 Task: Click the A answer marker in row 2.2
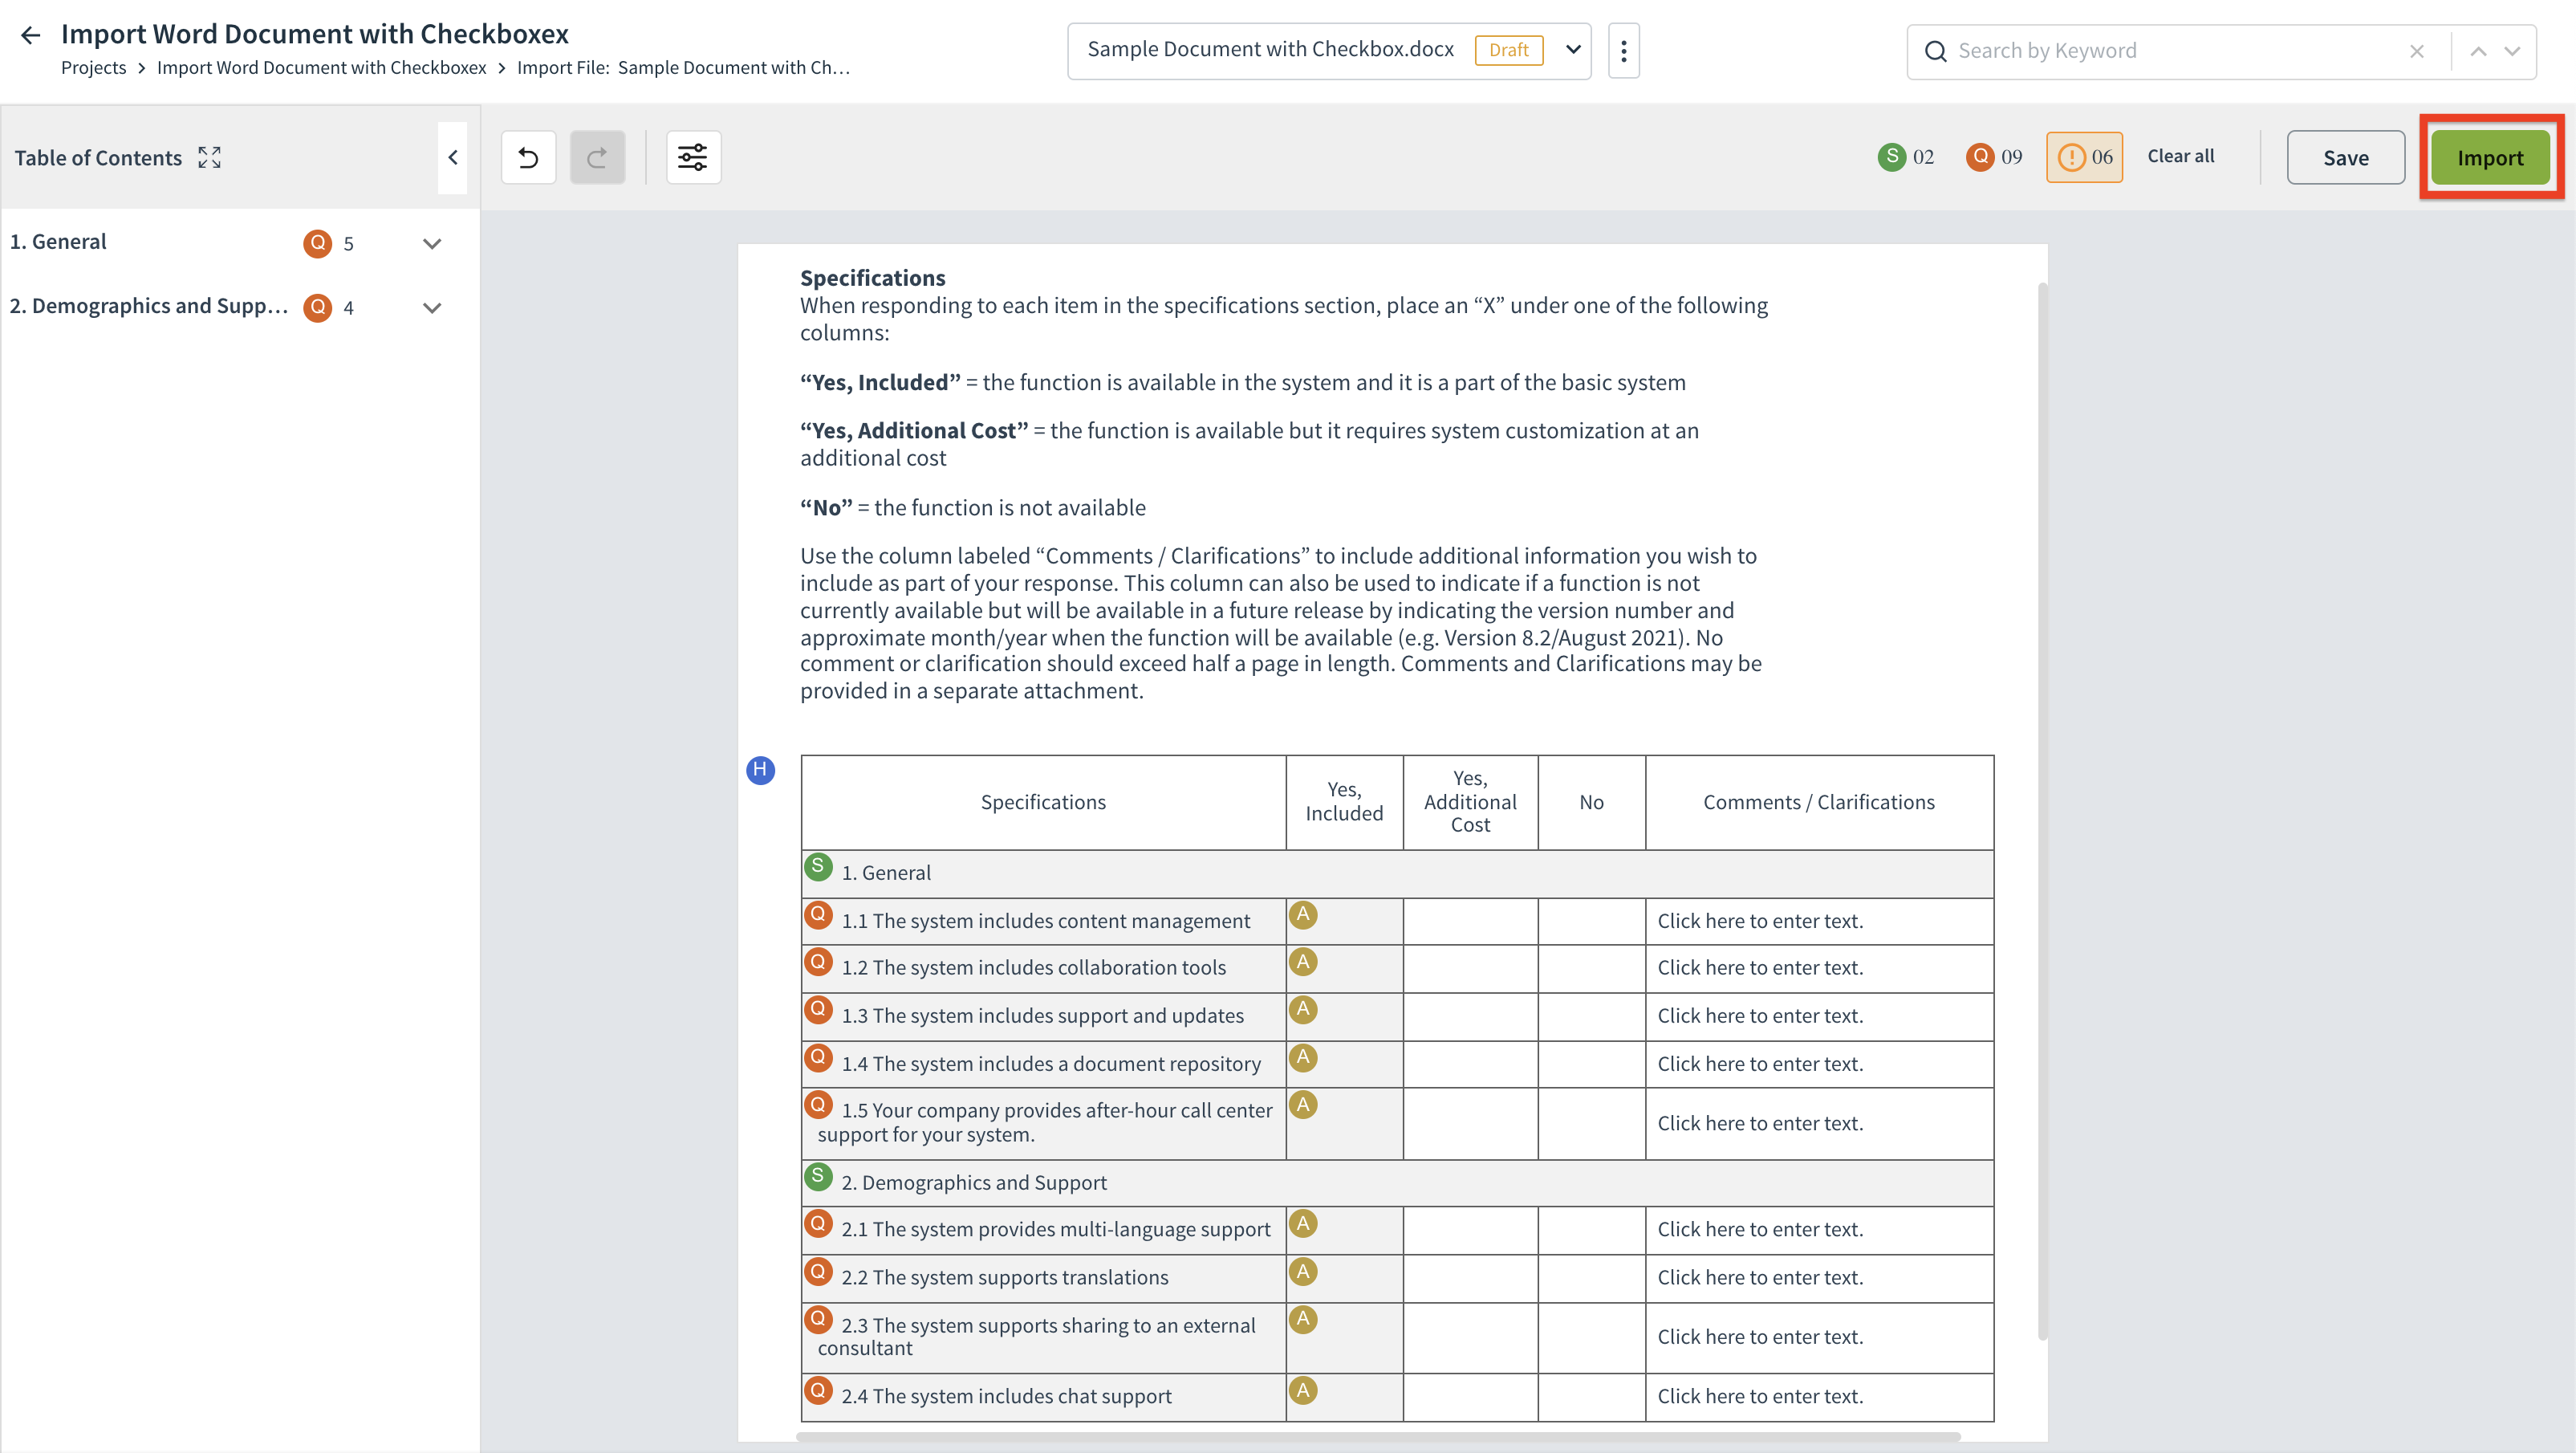(1303, 1272)
